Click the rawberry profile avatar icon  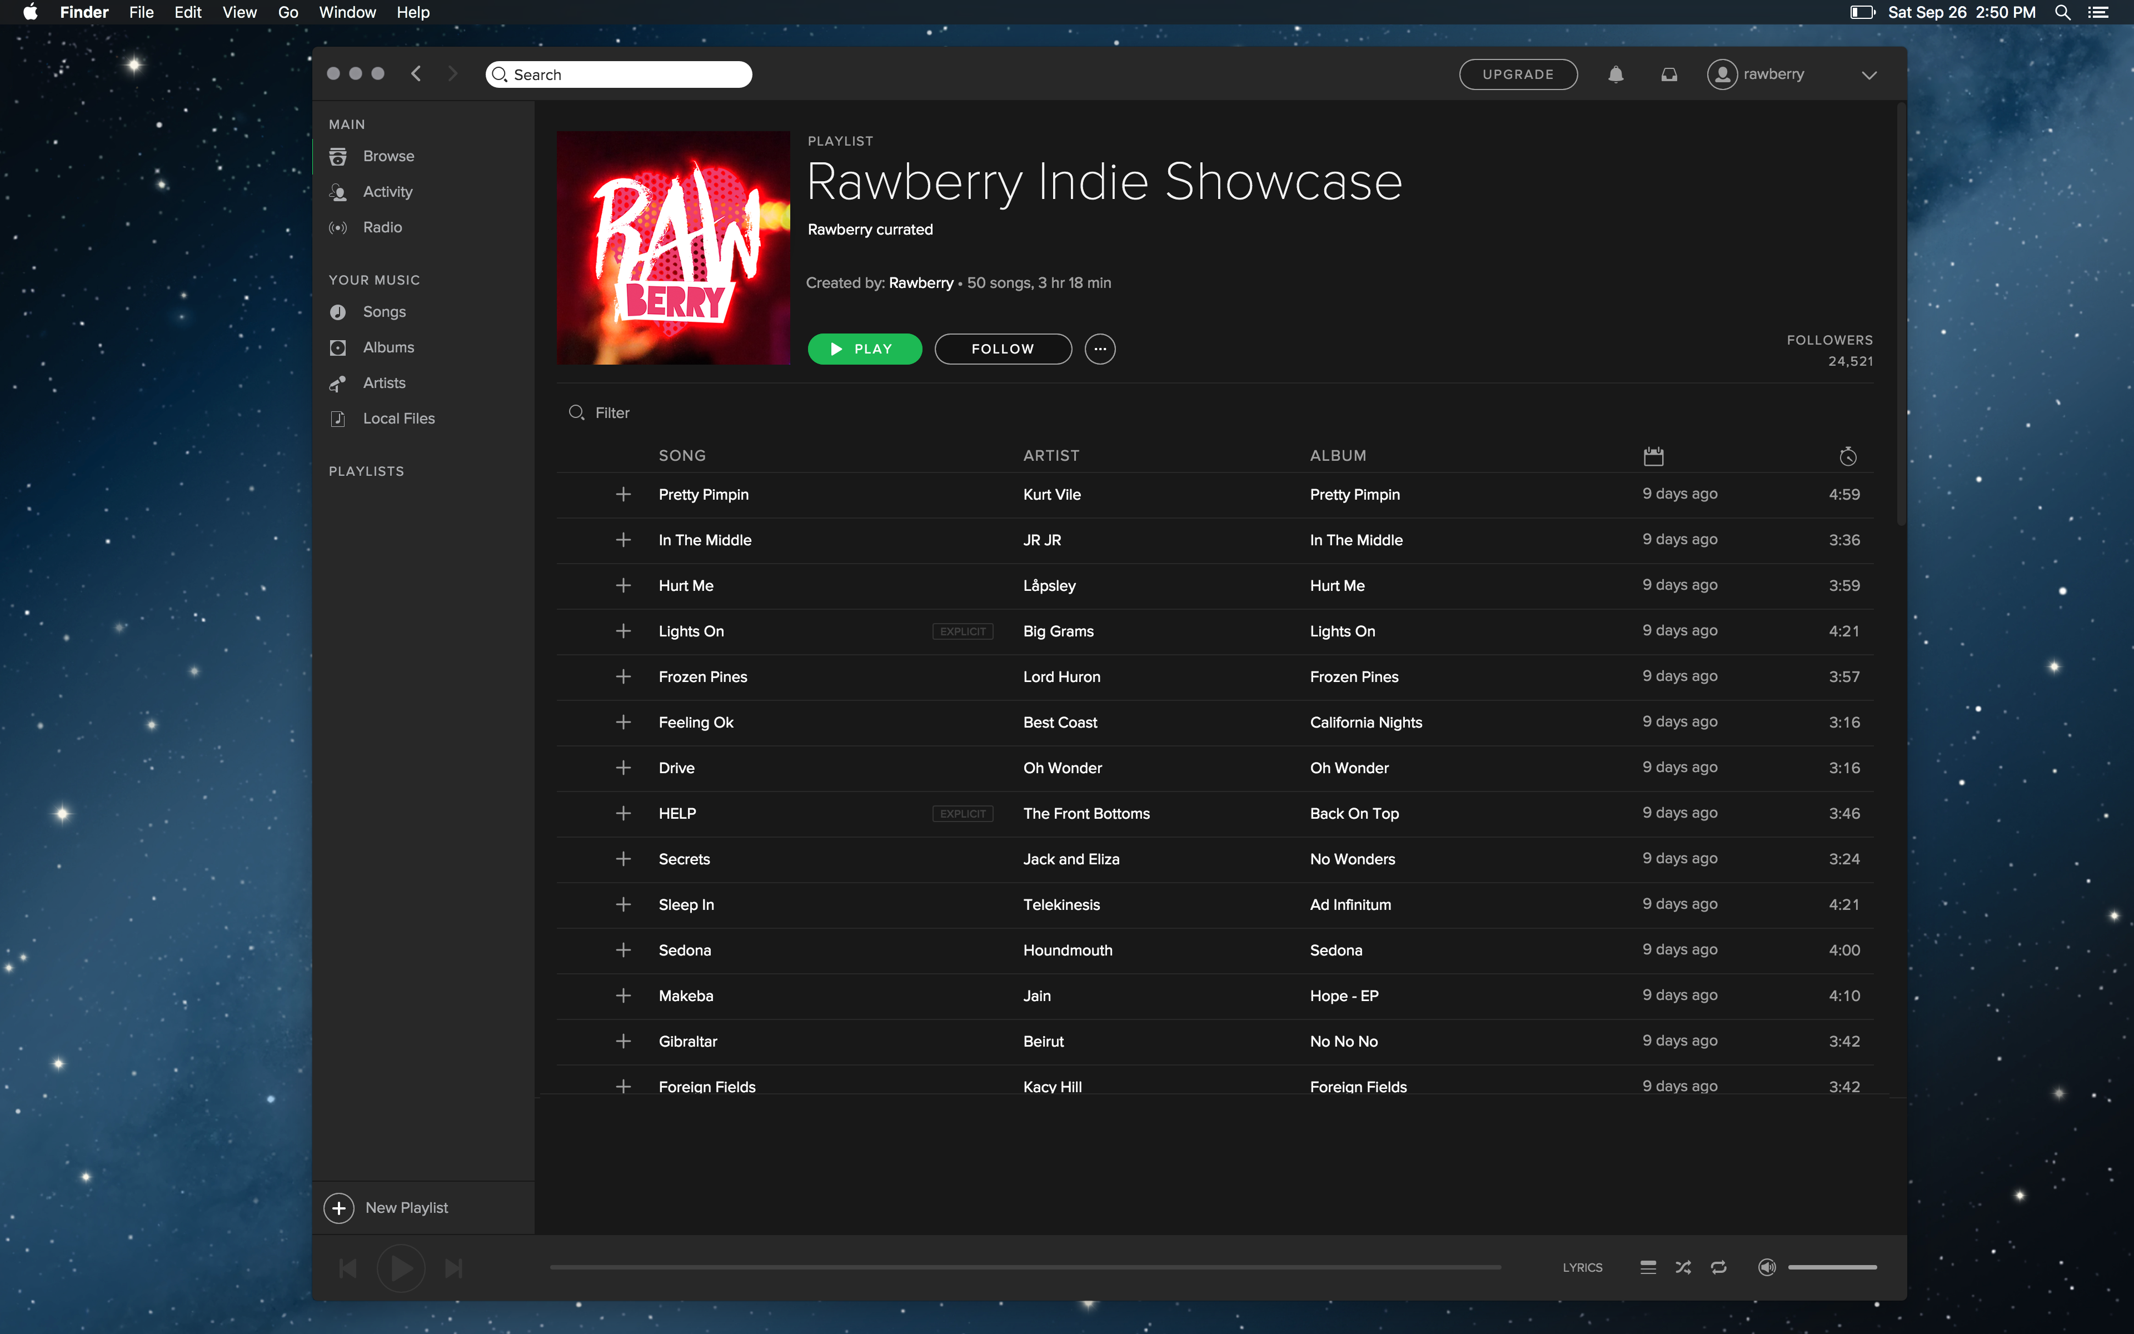click(1722, 74)
